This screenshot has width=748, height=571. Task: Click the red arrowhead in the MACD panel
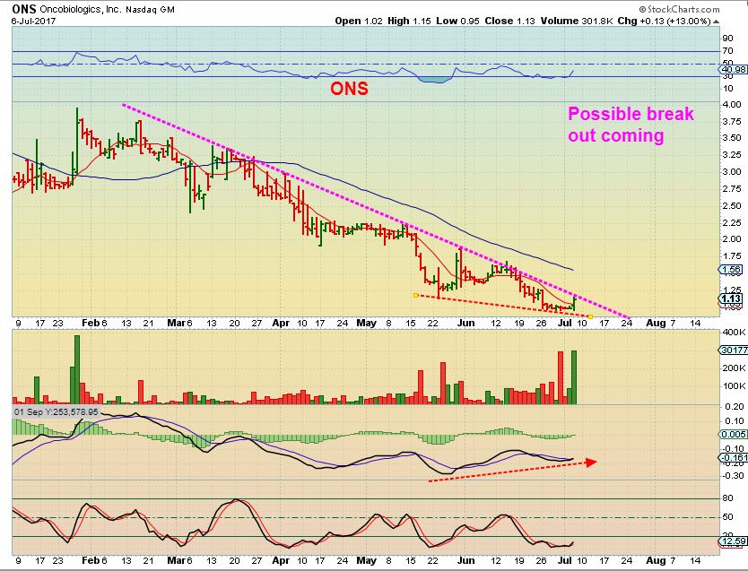[591, 462]
